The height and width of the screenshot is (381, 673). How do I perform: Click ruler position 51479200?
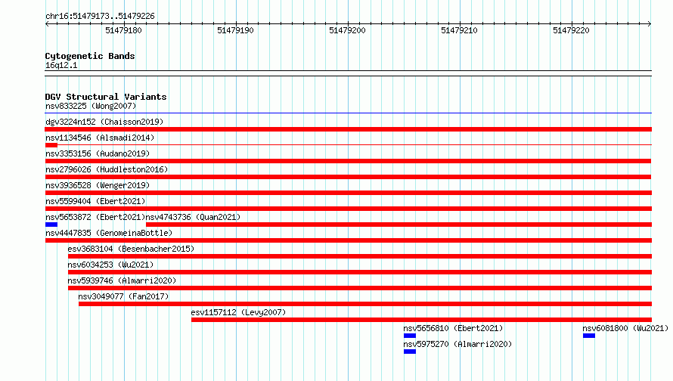(x=347, y=30)
